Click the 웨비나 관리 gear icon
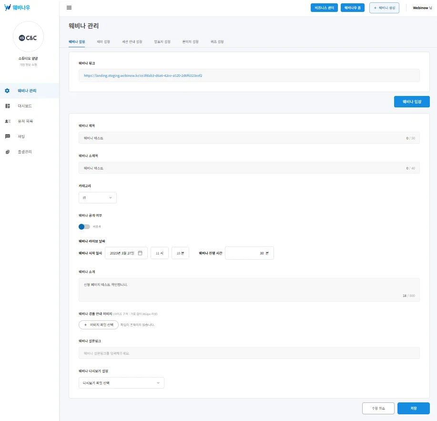The image size is (437, 421). [x=7, y=91]
